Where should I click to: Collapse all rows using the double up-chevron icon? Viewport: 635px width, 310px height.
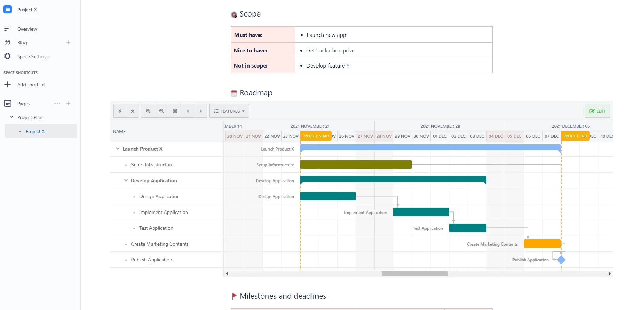coord(133,111)
